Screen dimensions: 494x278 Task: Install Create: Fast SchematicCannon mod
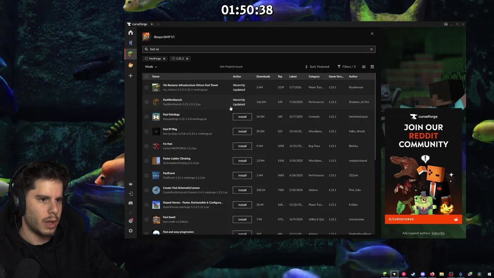coord(242,190)
